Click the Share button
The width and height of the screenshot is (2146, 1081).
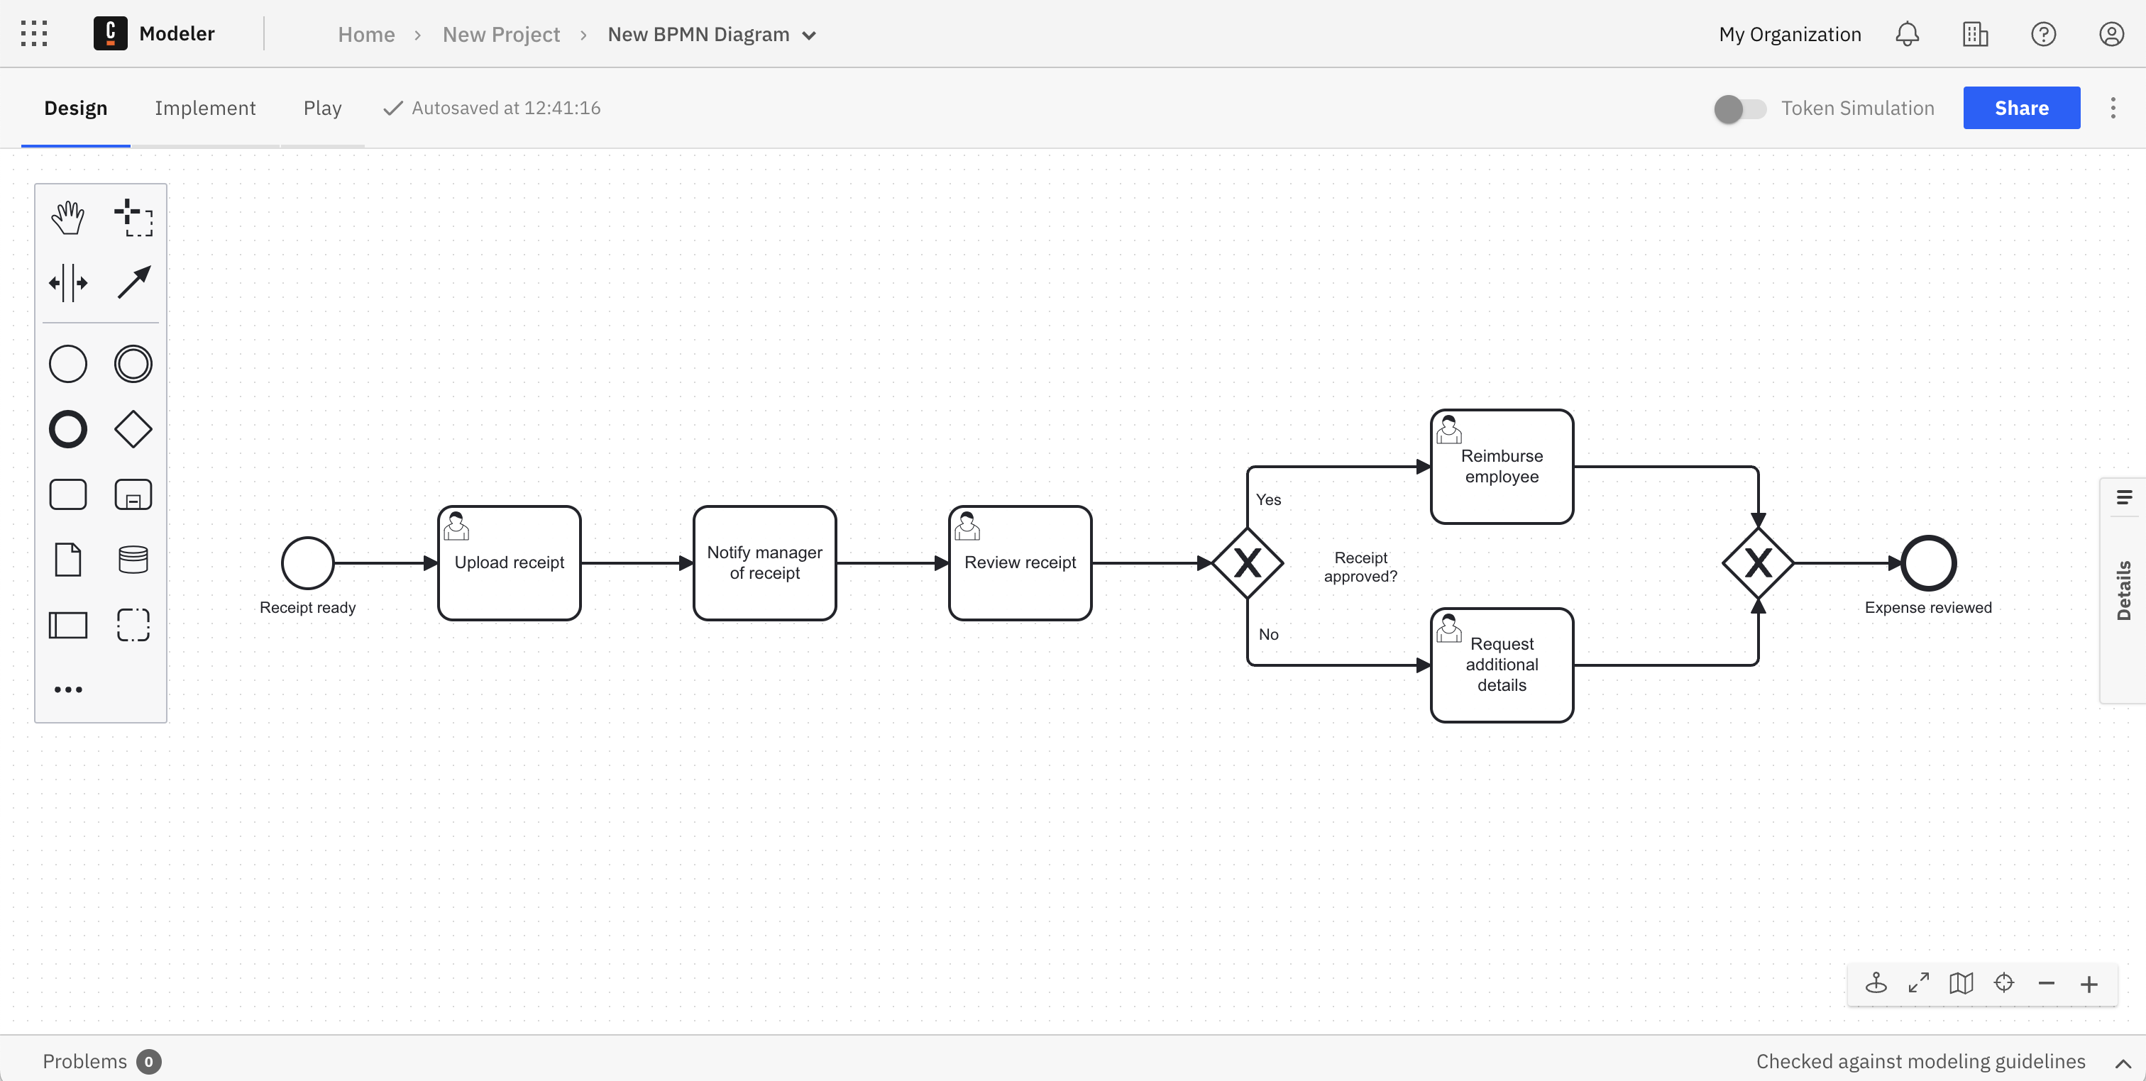2022,108
